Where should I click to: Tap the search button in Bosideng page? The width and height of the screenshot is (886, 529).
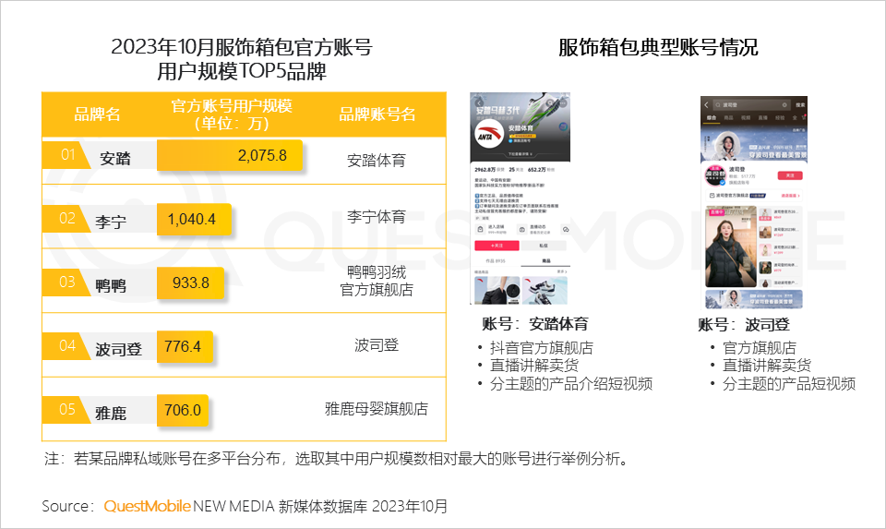[x=800, y=105]
